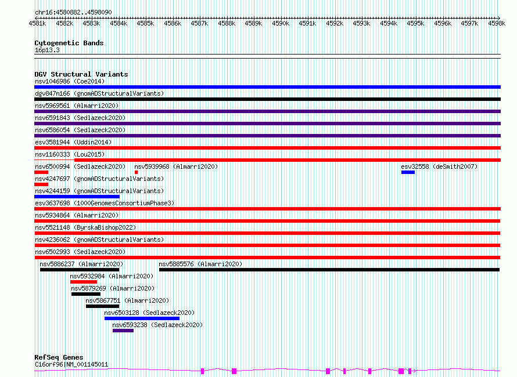The image size is (517, 377).
Task: Open nsv5969561 (Almarri2020) variant
Action: coord(77,106)
